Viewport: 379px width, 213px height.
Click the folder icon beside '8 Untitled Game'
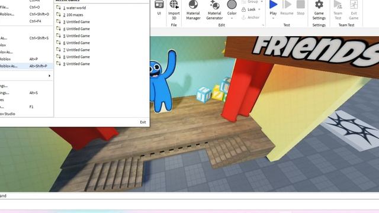coord(59,57)
